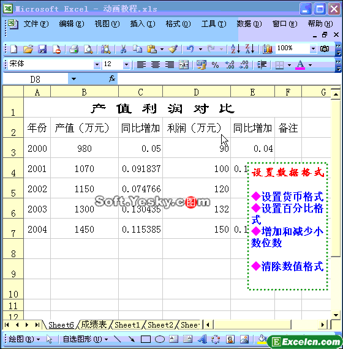Screen dimensions: 343x349
Task: Open the 编辑 menu
Action: (x=72, y=24)
